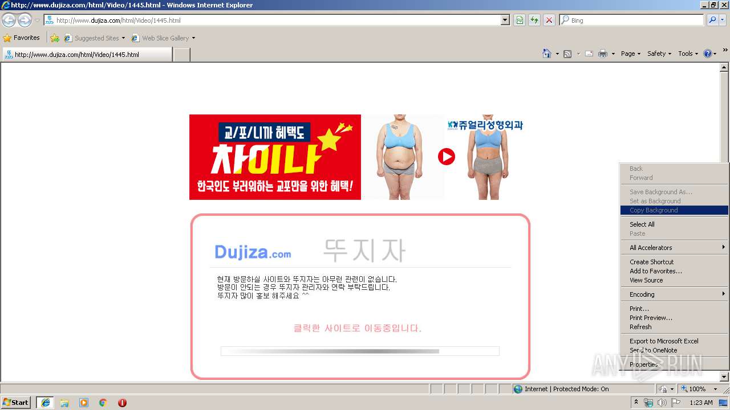
Task: Choose Add to Favorites in context menu
Action: pyautogui.click(x=674, y=271)
